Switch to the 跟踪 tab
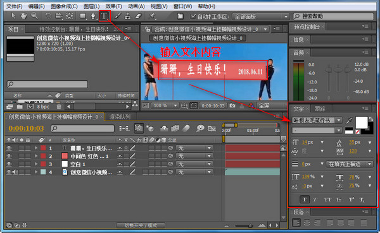The width and height of the screenshot is (380, 233). point(320,109)
